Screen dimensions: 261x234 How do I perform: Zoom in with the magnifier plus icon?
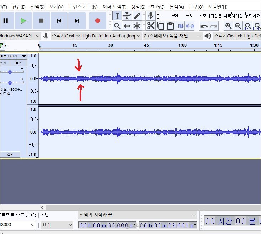(229, 26)
